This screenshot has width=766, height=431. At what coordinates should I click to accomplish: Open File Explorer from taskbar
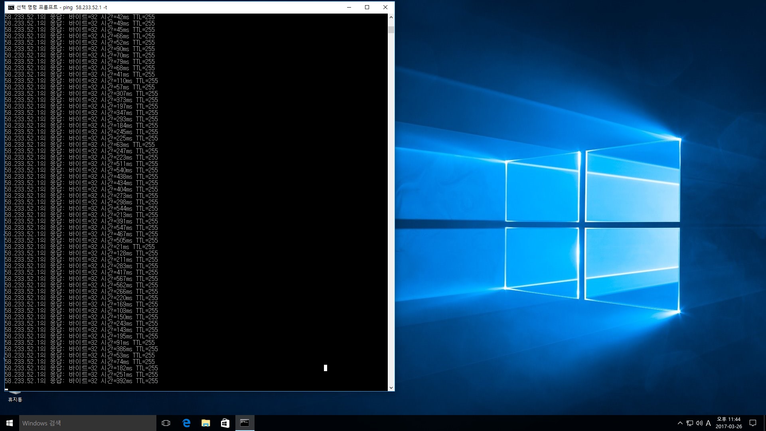pos(206,423)
